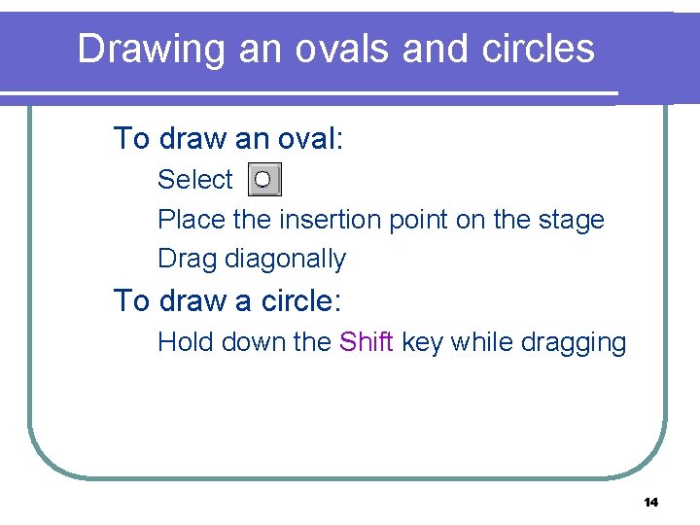Click the "Drag diagonally" line

tap(251, 260)
